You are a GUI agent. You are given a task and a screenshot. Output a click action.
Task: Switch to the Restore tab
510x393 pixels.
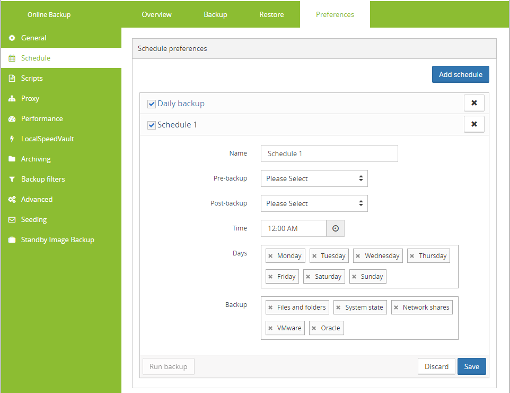pos(271,14)
